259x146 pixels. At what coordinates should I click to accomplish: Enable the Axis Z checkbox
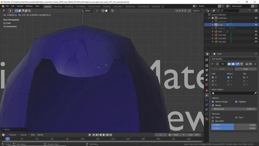tap(213, 85)
